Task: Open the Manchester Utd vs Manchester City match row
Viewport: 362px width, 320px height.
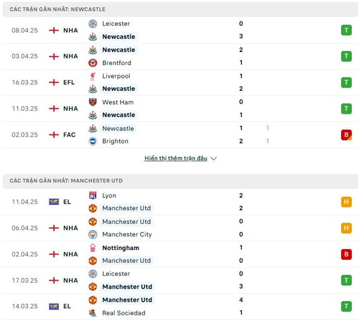Action: [x=181, y=228]
